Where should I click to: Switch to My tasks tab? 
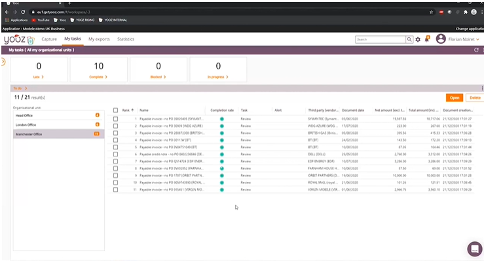(x=73, y=39)
